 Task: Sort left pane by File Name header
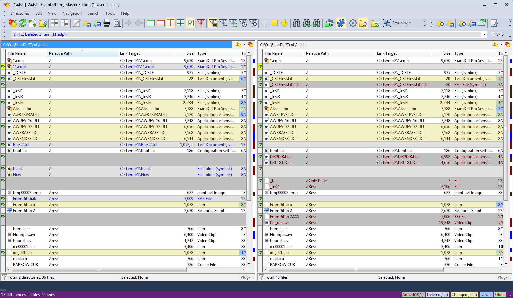(x=26, y=53)
